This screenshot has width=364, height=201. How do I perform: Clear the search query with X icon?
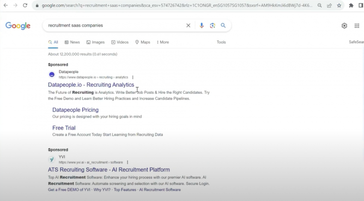click(188, 25)
